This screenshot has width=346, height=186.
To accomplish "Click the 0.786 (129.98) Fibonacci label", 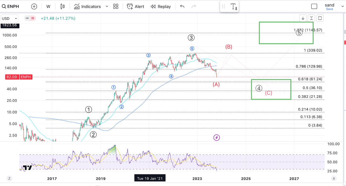I will [x=309, y=66].
